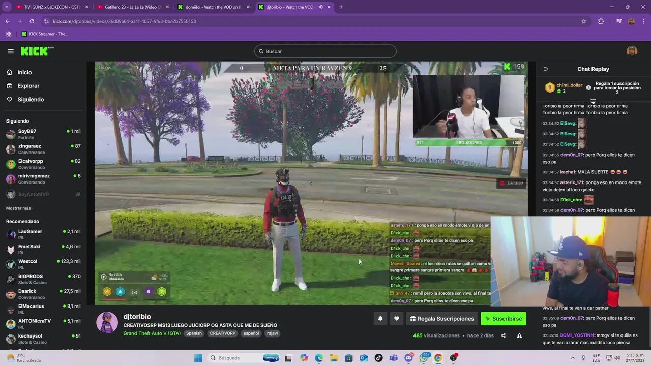Click the djtoribio channel name

[137, 317]
